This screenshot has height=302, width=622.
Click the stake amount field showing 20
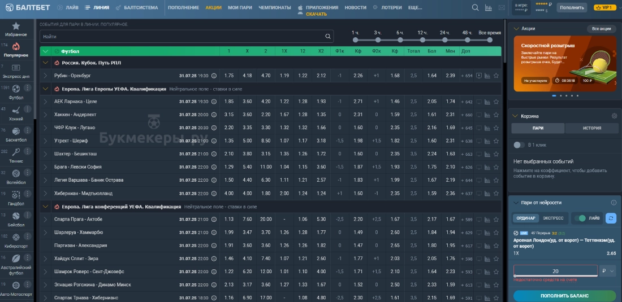click(555, 271)
